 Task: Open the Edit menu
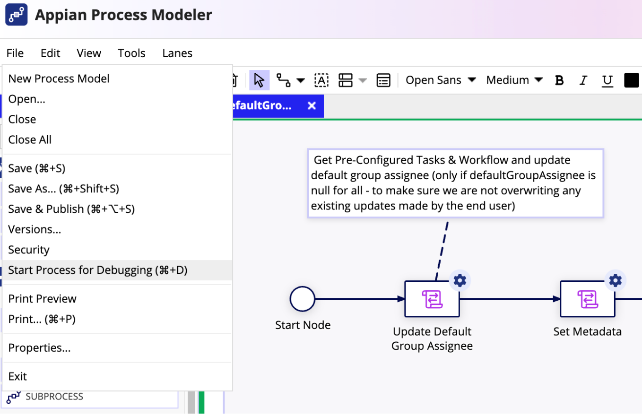(51, 53)
